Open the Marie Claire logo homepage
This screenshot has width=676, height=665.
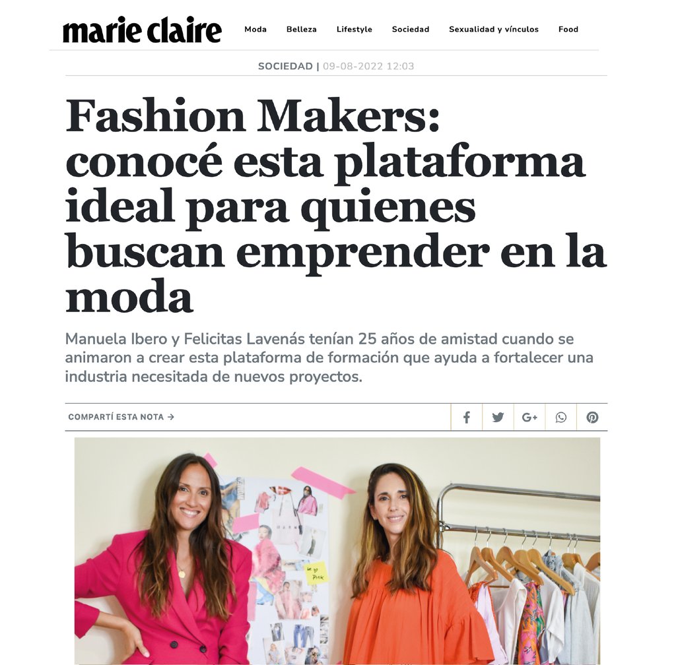(143, 29)
